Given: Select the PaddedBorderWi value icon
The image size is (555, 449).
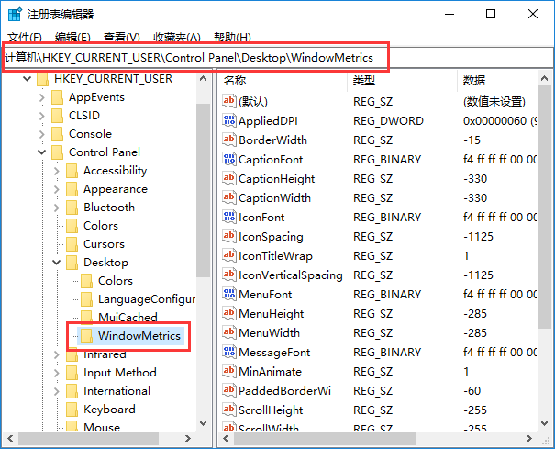Looking at the screenshot, I should click(228, 390).
